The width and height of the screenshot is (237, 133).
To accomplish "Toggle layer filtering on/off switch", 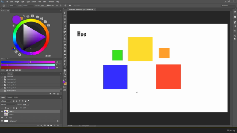I will pos(29,101).
